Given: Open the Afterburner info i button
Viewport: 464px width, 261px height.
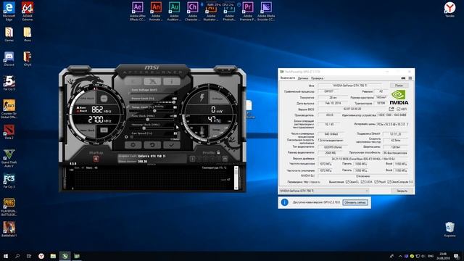Looking at the screenshot, I should [172, 81].
